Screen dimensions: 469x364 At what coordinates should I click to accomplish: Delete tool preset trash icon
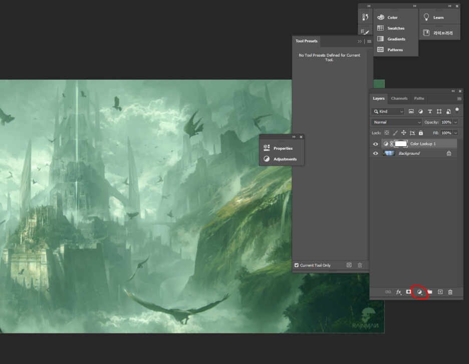[360, 265]
